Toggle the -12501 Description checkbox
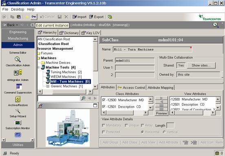 pos(104,107)
